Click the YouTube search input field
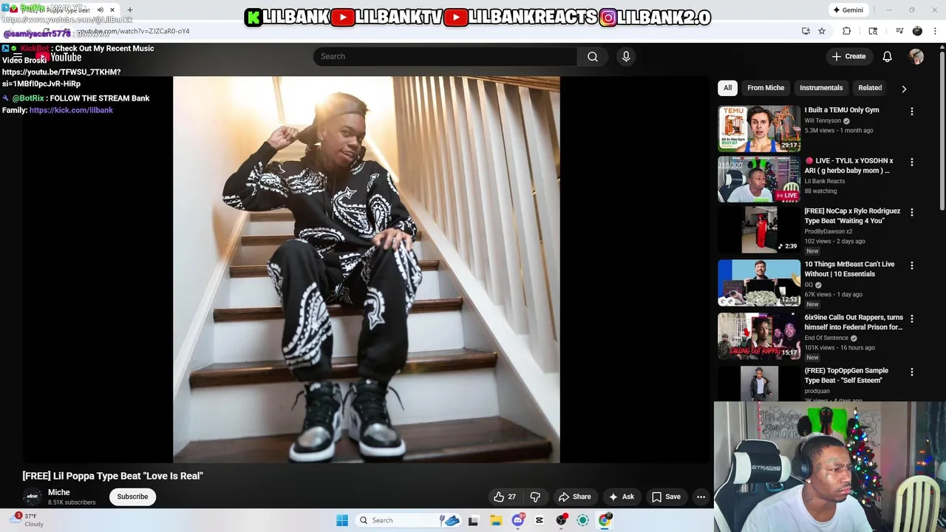This screenshot has height=532, width=946. (x=445, y=56)
